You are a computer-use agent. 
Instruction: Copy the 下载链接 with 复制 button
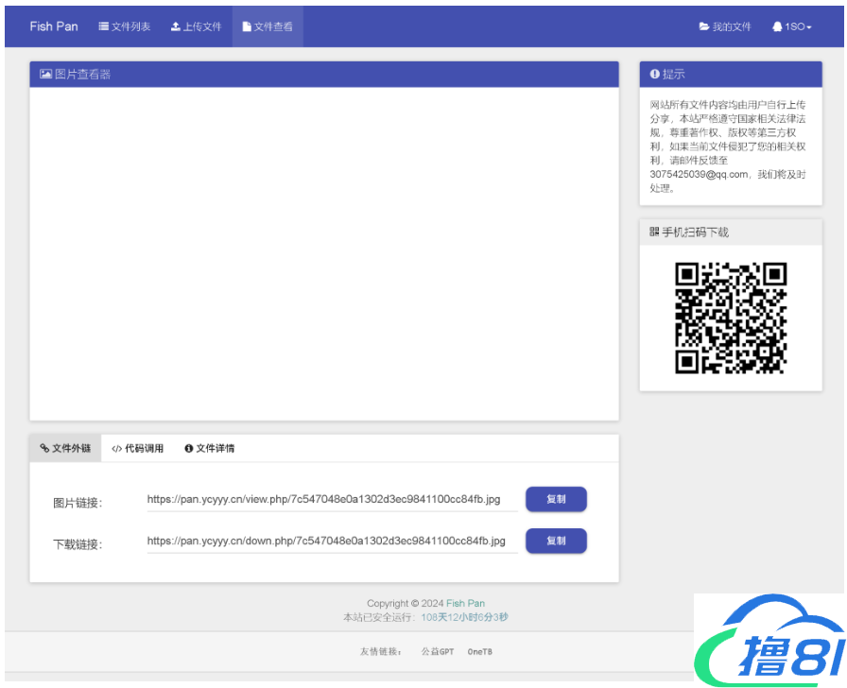(556, 541)
